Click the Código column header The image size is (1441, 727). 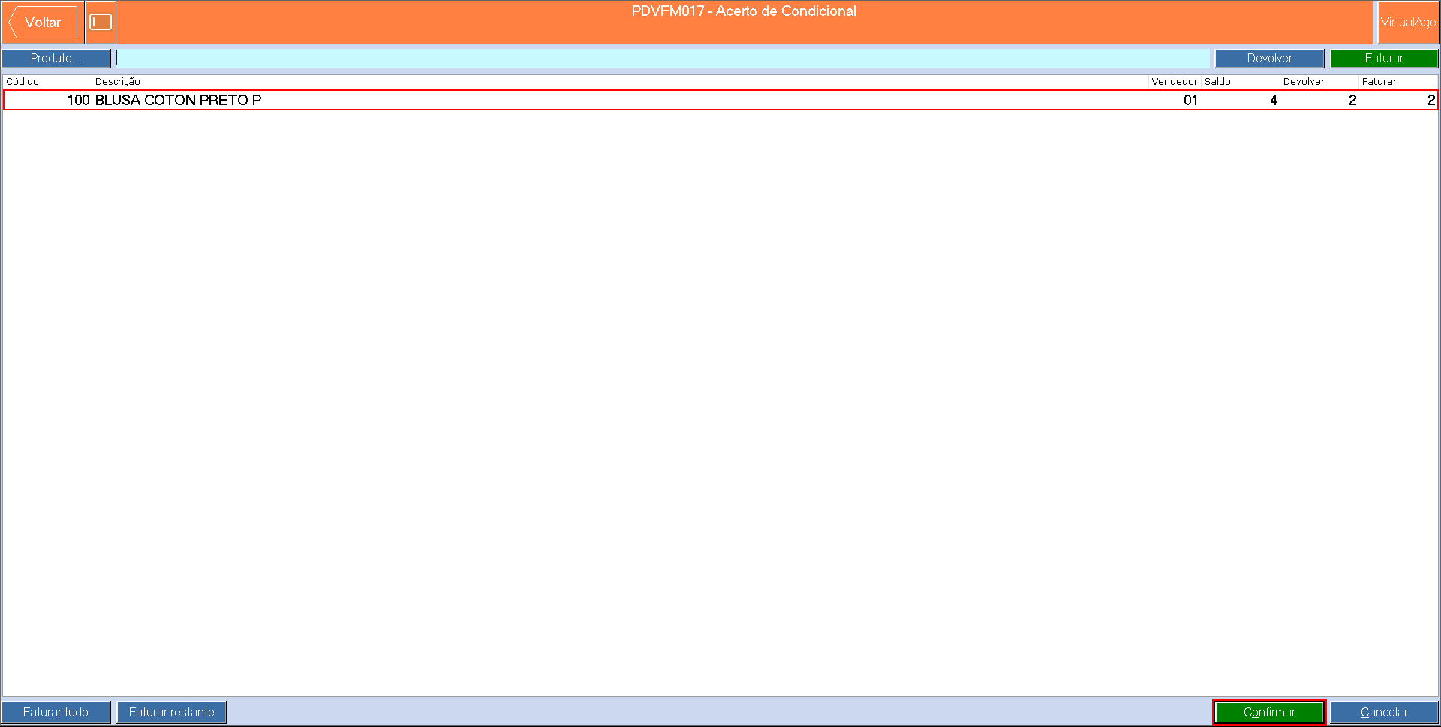[x=23, y=81]
